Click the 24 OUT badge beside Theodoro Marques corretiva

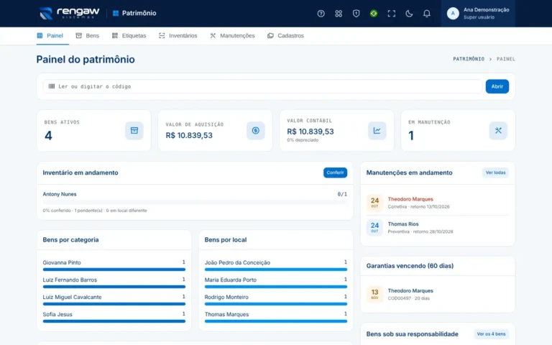pyautogui.click(x=374, y=203)
